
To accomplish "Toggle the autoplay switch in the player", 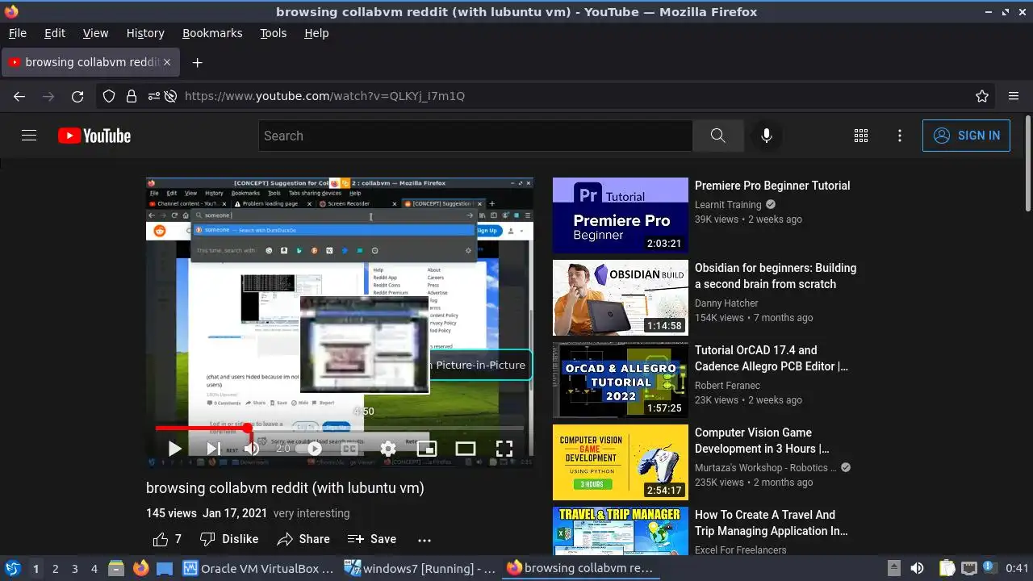I will point(311,449).
